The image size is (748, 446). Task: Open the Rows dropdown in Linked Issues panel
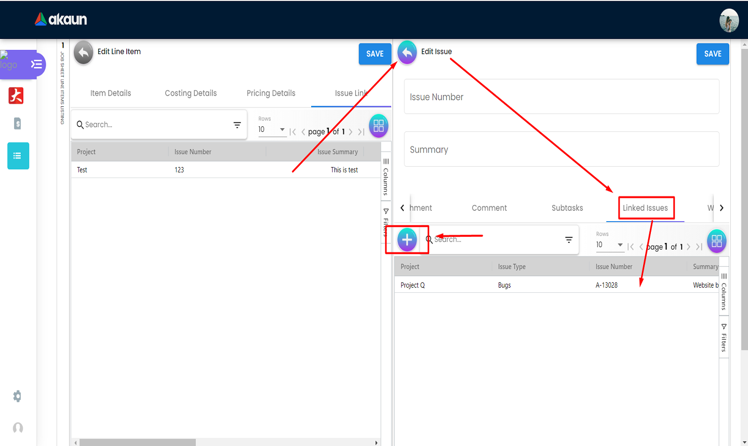[x=610, y=245]
